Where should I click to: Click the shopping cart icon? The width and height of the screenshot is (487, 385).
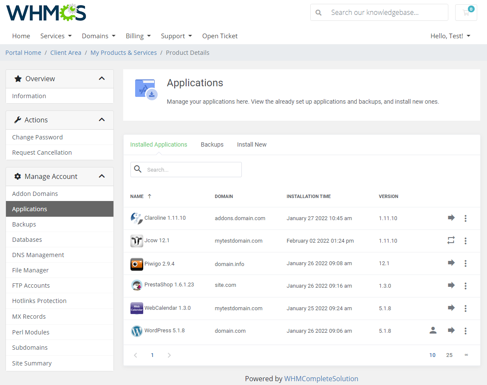pyautogui.click(x=466, y=13)
